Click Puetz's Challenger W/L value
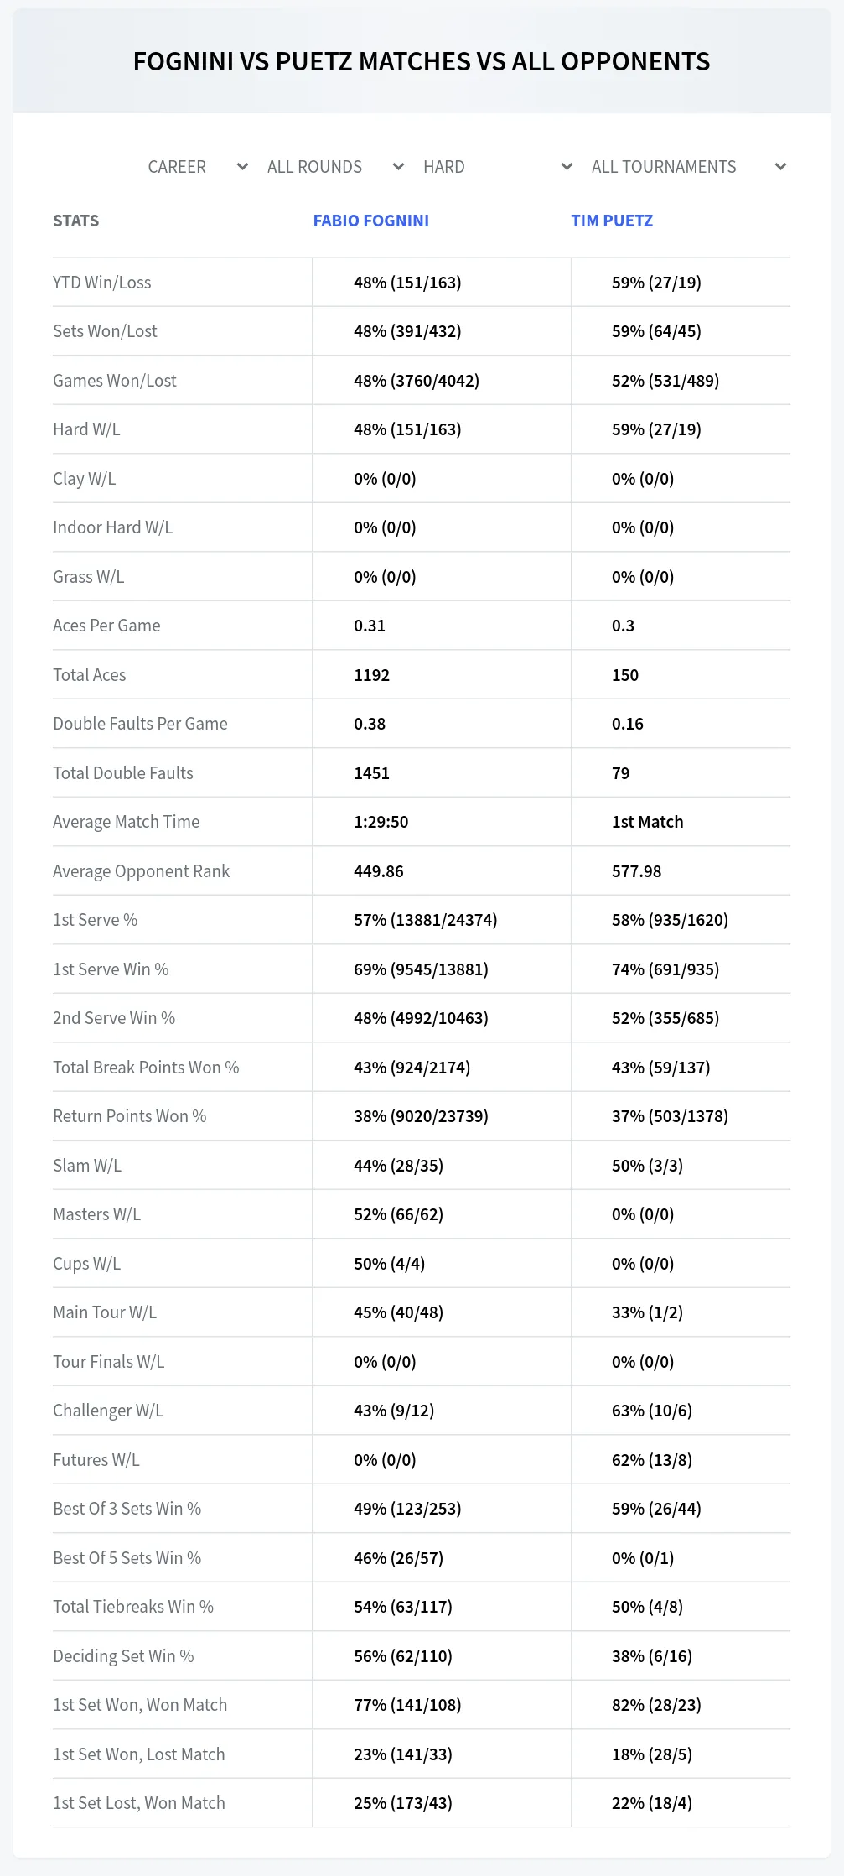Image resolution: width=844 pixels, height=1876 pixels. tap(652, 1411)
